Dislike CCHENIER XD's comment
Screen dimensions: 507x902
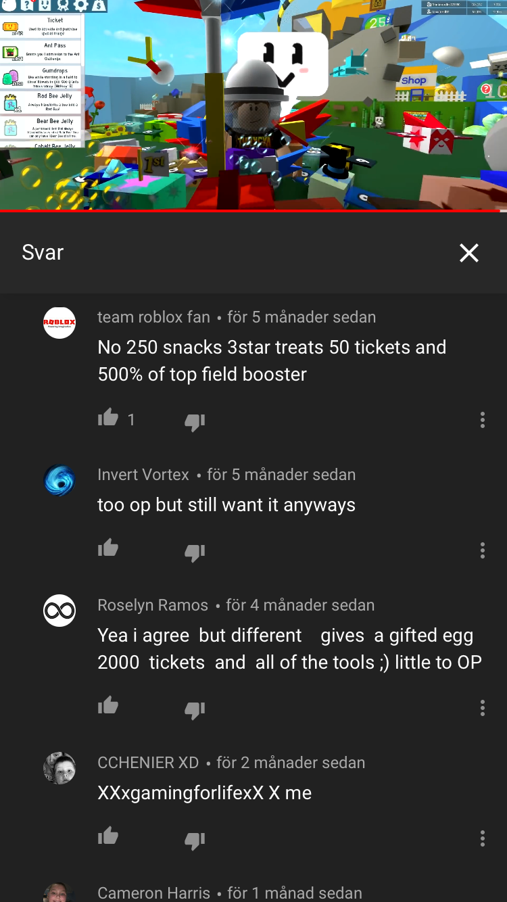tap(195, 840)
